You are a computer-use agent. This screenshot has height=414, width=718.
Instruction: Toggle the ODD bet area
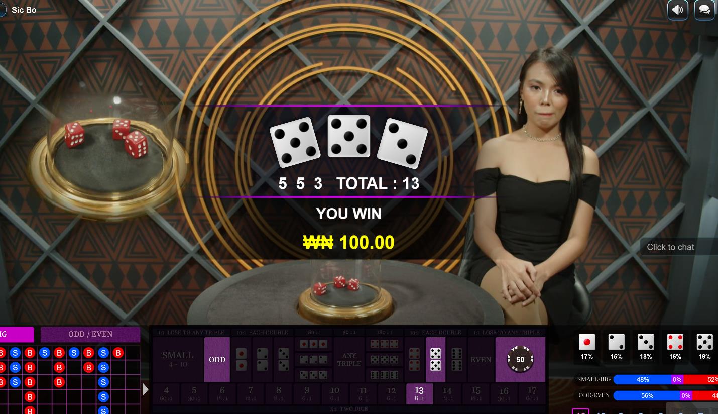[x=217, y=359]
